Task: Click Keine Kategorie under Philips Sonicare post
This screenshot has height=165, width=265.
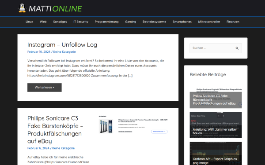Action: (63, 148)
